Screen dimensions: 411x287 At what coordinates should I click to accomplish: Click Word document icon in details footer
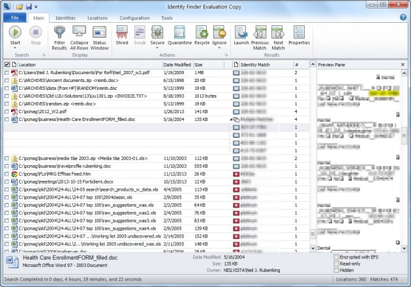click(x=12, y=262)
